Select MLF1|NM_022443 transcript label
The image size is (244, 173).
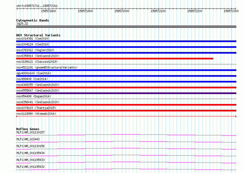click(28, 139)
